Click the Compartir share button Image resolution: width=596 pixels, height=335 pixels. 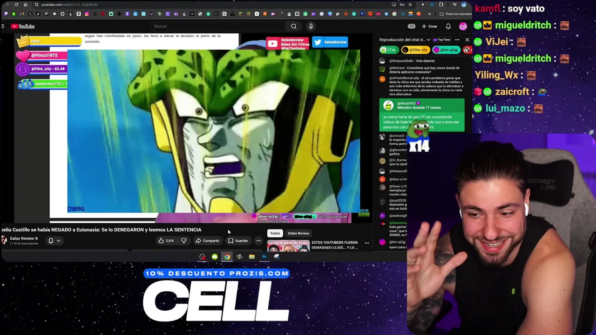[x=207, y=241]
